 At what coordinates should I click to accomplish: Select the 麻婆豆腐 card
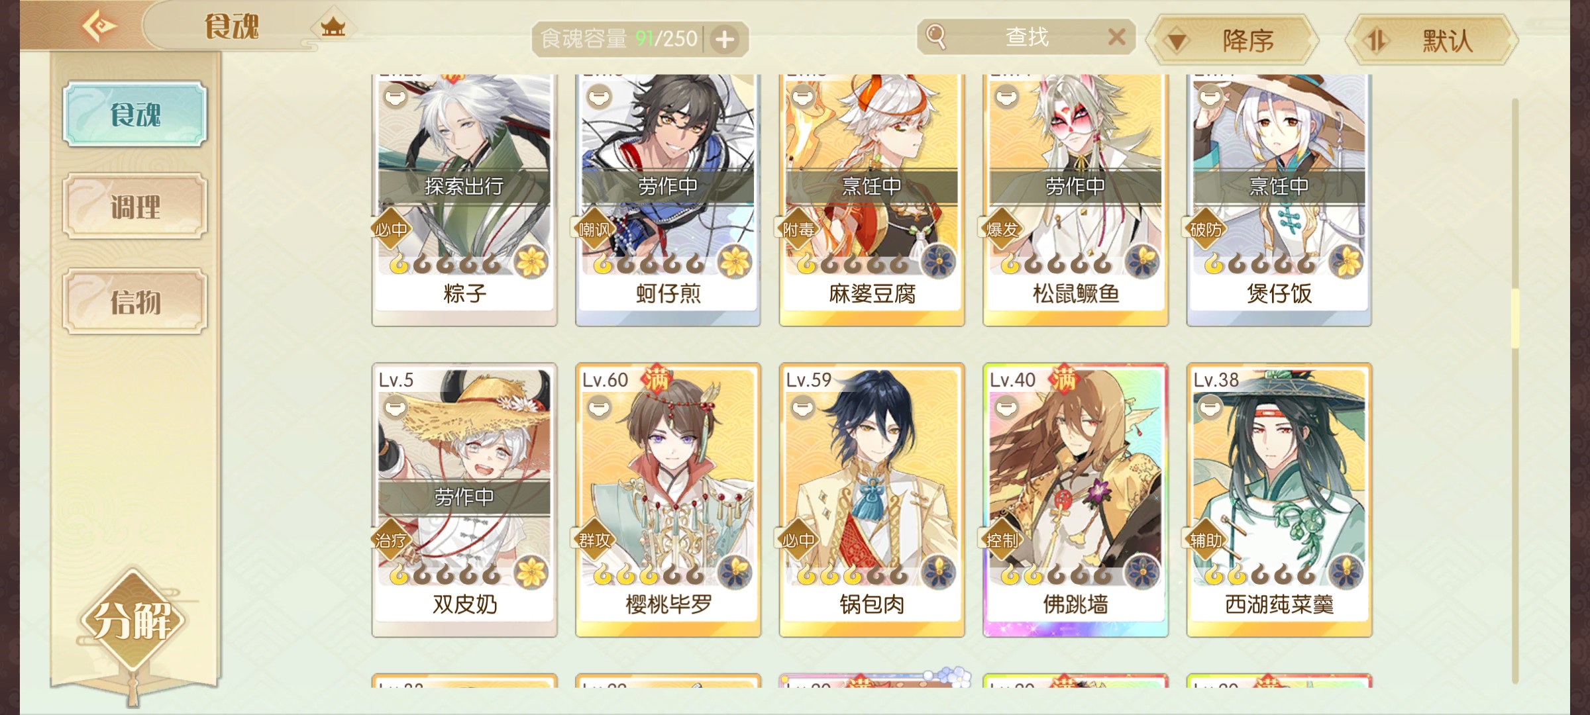tap(872, 199)
